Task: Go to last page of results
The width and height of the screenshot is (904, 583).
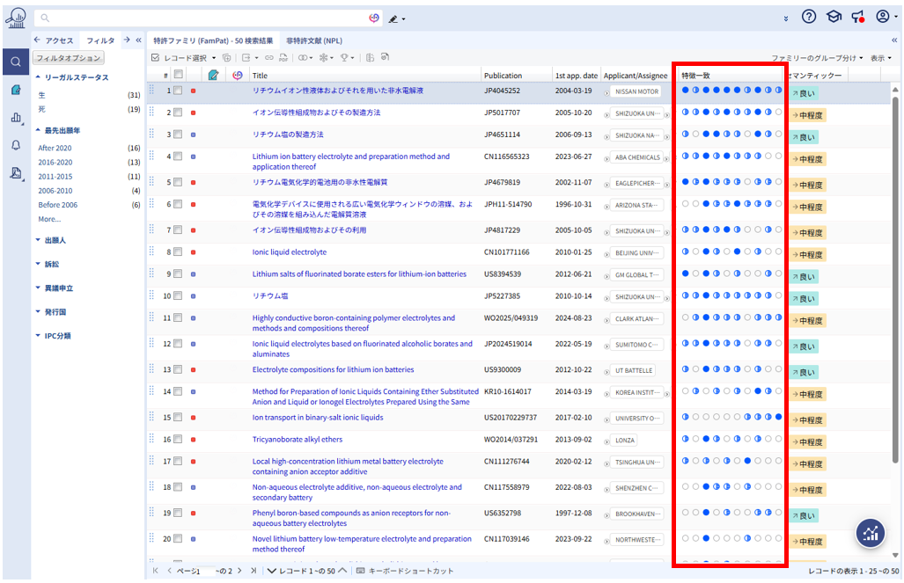Action: click(x=254, y=571)
